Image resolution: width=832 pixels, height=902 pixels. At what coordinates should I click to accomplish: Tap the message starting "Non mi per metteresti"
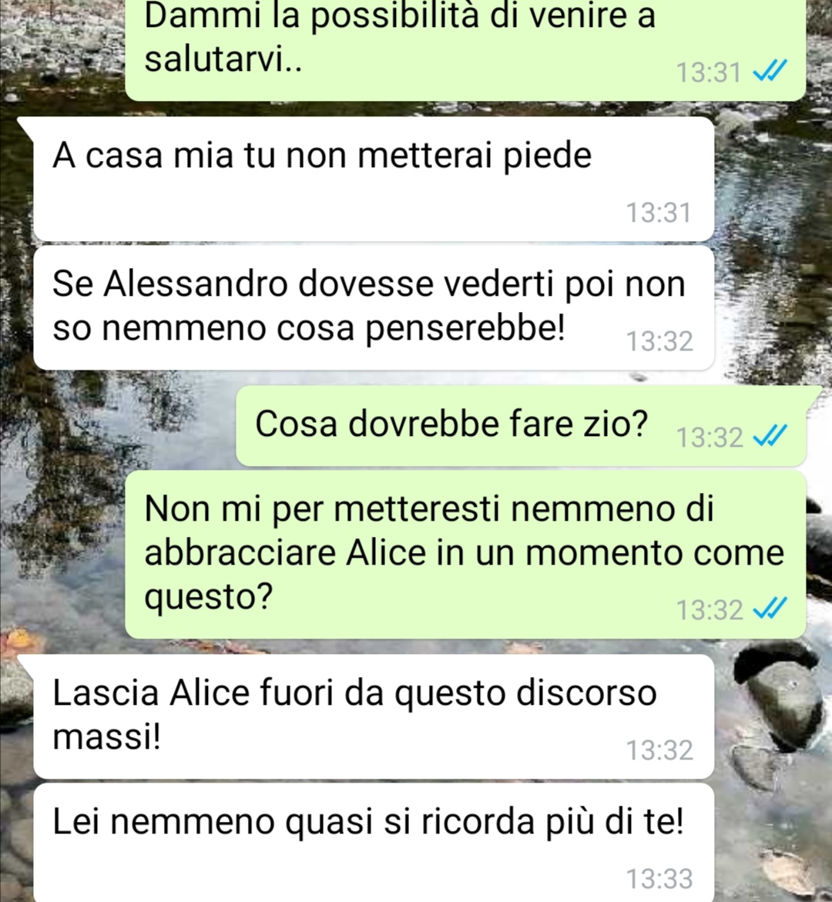coord(465,555)
